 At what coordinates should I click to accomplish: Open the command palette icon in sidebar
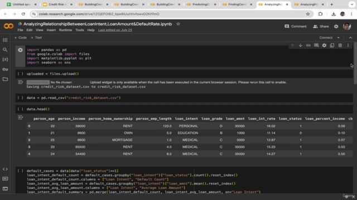5,179
